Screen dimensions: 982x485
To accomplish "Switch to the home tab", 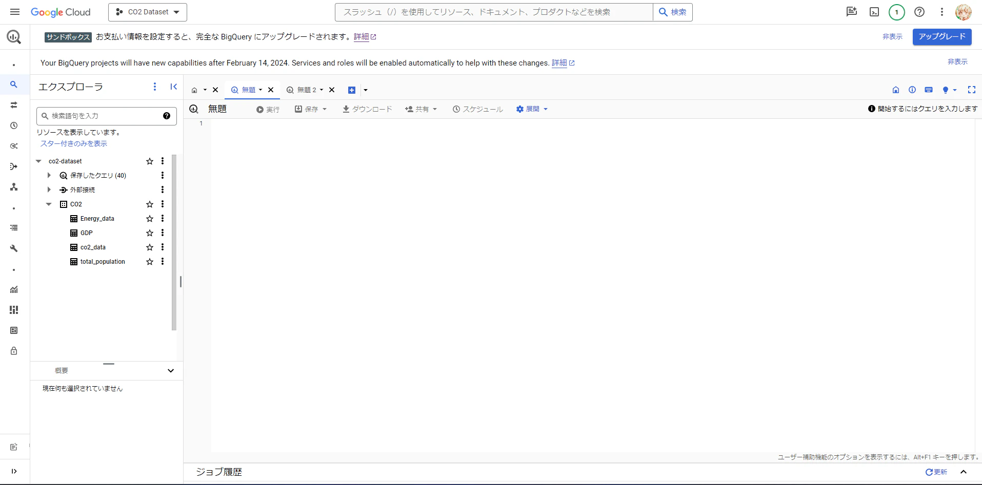I will [195, 90].
